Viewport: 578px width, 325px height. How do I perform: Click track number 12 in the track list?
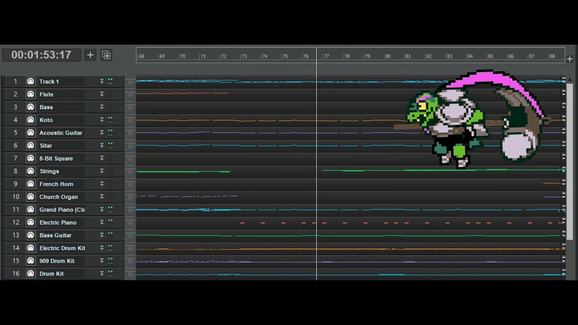pos(16,223)
